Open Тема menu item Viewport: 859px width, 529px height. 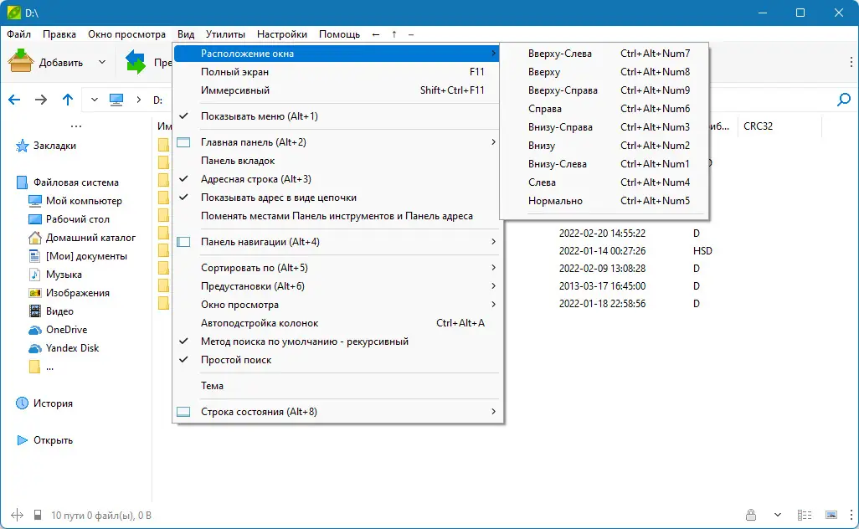pyautogui.click(x=337, y=386)
